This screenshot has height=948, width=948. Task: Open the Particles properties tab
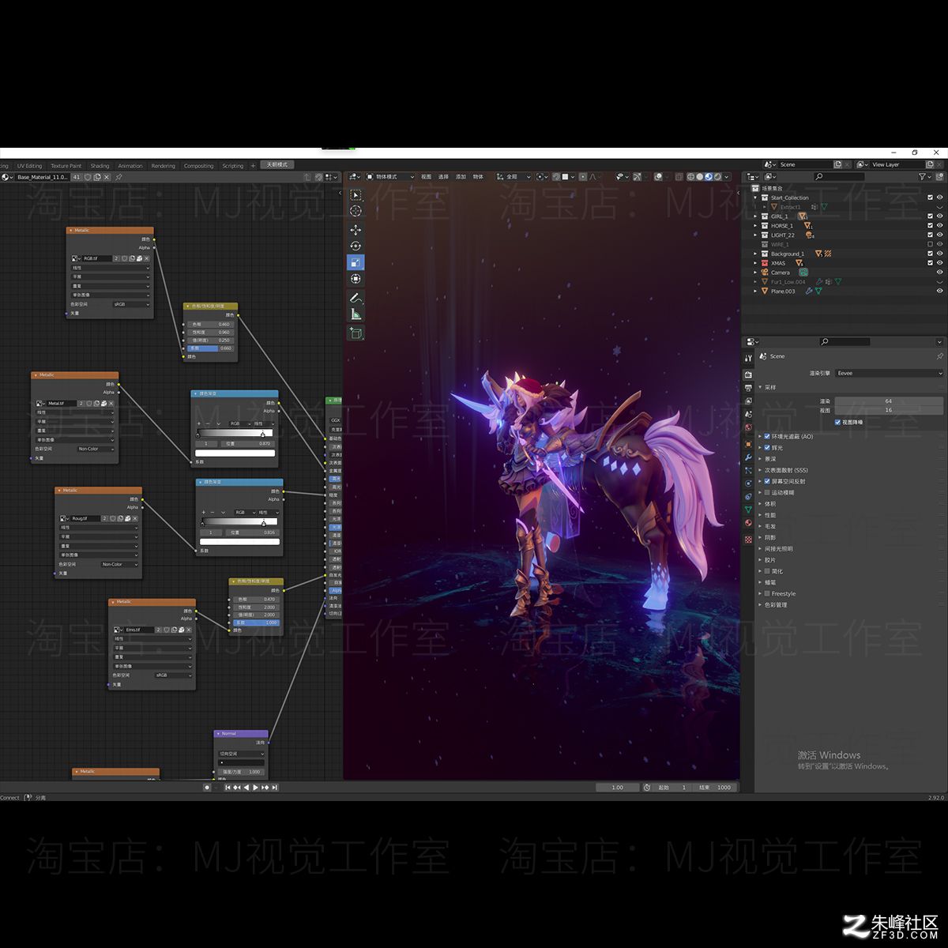click(748, 471)
